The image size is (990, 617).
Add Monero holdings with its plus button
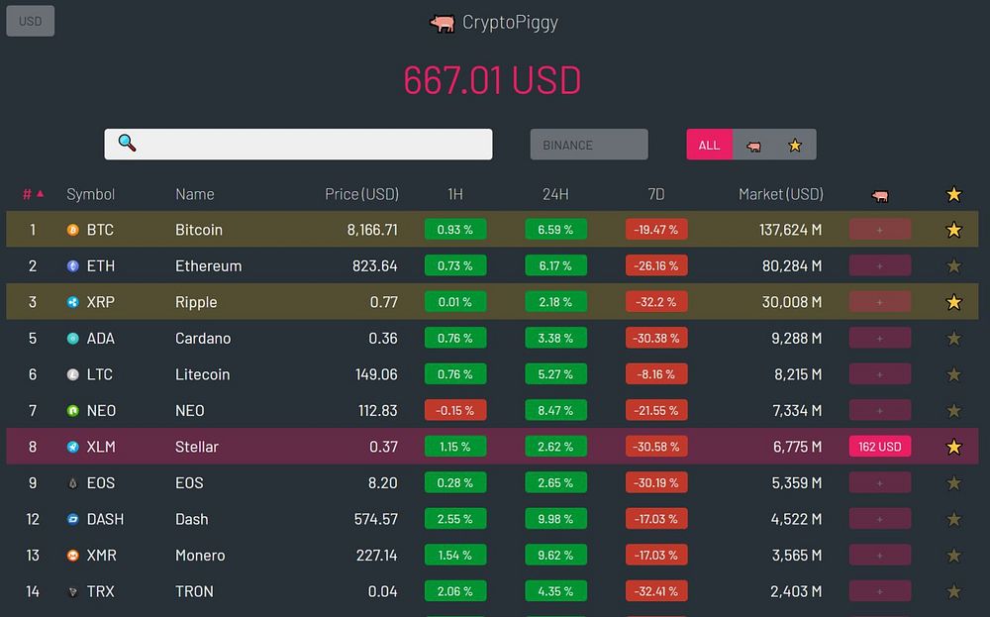(879, 556)
